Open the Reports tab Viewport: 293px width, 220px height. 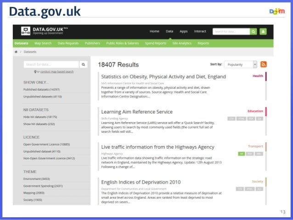[x=203, y=43]
